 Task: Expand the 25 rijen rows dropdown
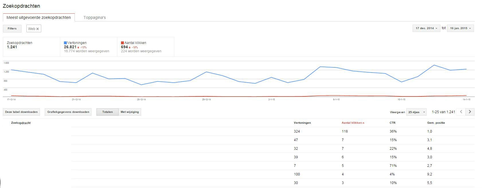pos(416,112)
